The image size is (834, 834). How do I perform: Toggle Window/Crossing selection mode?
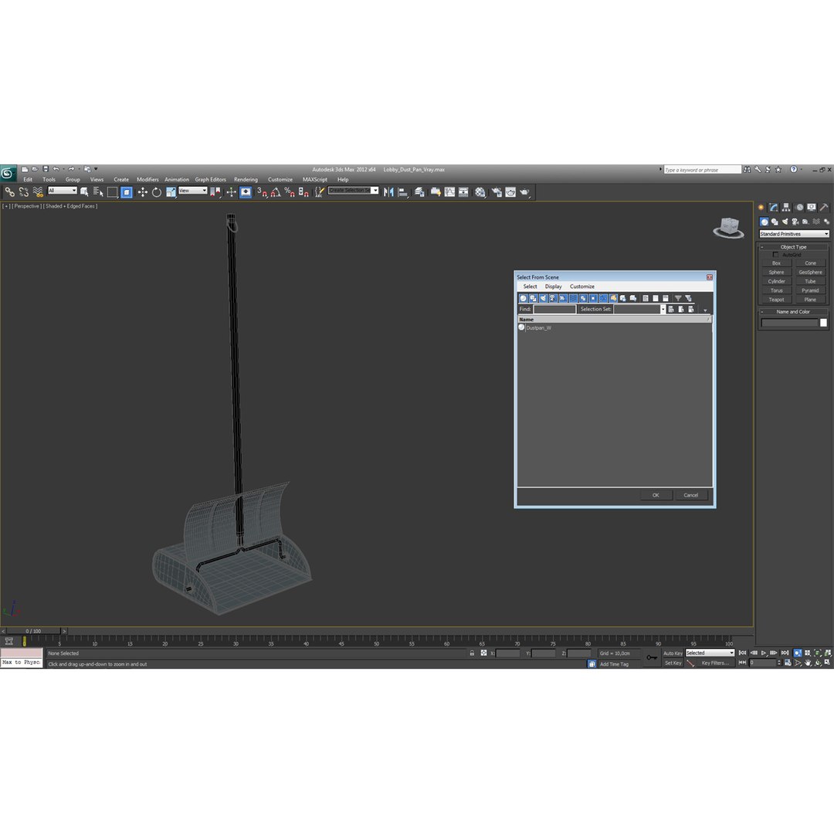coord(127,192)
